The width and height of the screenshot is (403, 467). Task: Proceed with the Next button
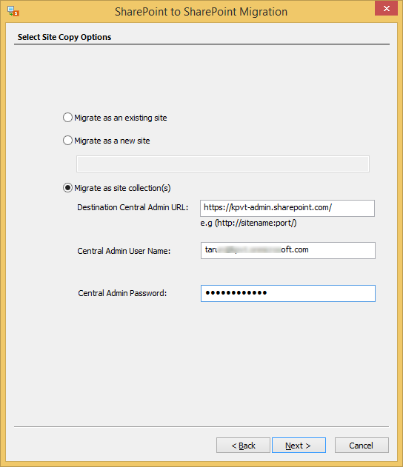click(x=299, y=446)
